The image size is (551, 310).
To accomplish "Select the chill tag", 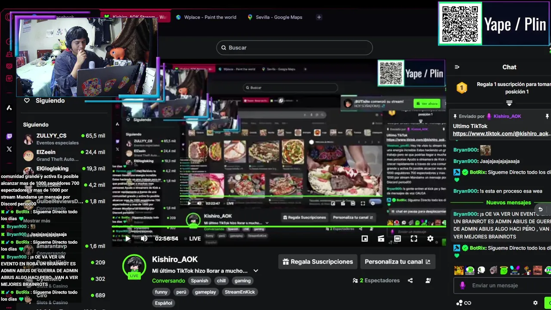I will click(x=221, y=281).
